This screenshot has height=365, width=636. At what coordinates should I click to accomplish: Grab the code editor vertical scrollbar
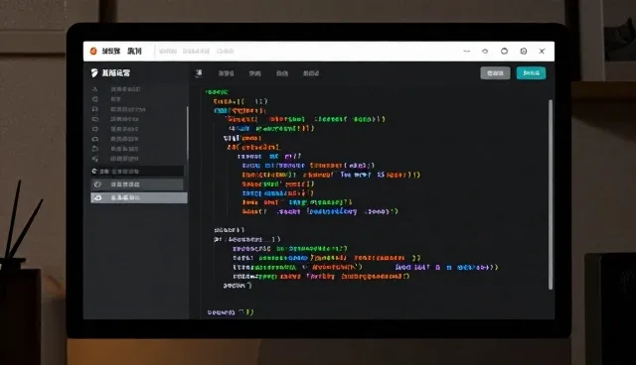tap(551, 194)
